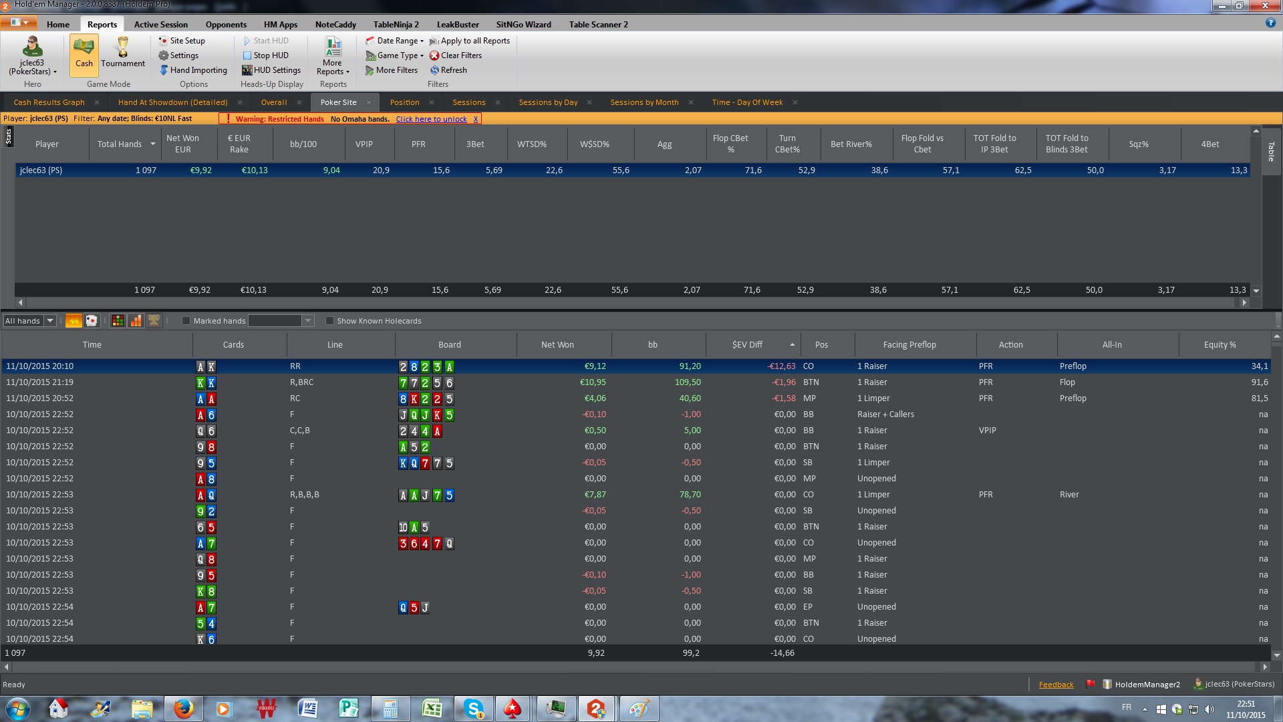The height and width of the screenshot is (722, 1283).
Task: Click the 'Raiser + Callers' facing preflop cell
Action: tap(886, 414)
